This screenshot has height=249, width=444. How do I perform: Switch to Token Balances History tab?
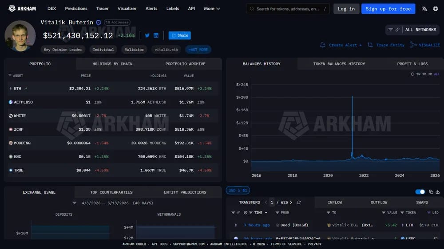point(339,64)
